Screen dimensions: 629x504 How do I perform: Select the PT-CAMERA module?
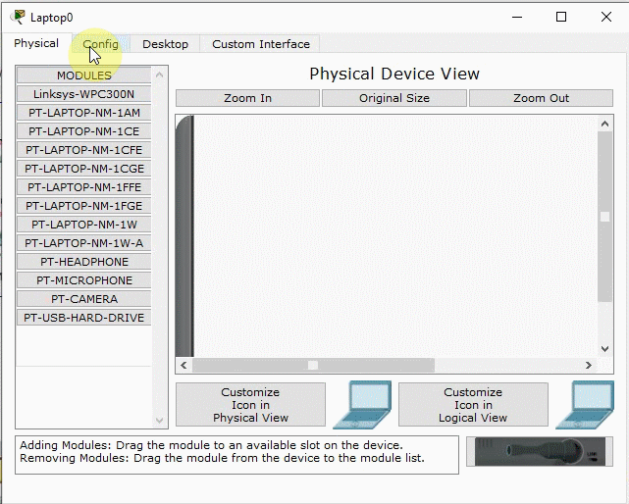coord(83,299)
